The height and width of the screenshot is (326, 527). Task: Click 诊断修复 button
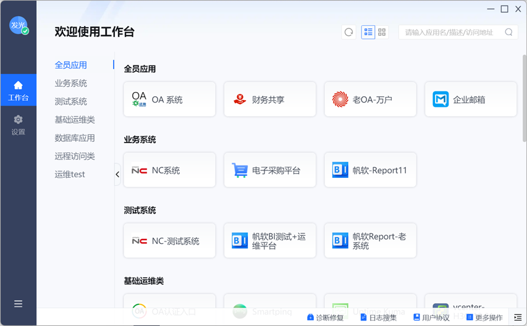tap(326, 317)
